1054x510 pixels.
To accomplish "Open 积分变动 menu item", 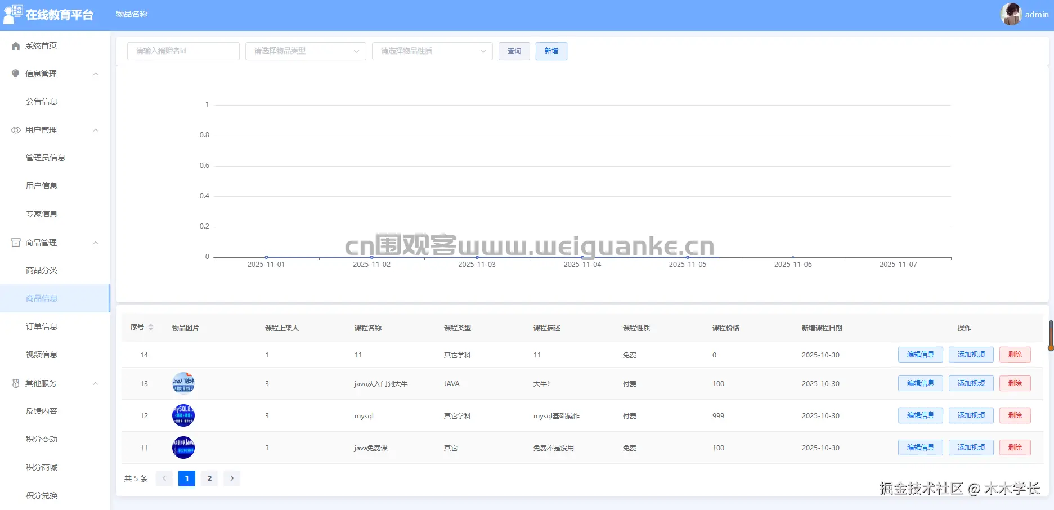I will tap(55, 439).
